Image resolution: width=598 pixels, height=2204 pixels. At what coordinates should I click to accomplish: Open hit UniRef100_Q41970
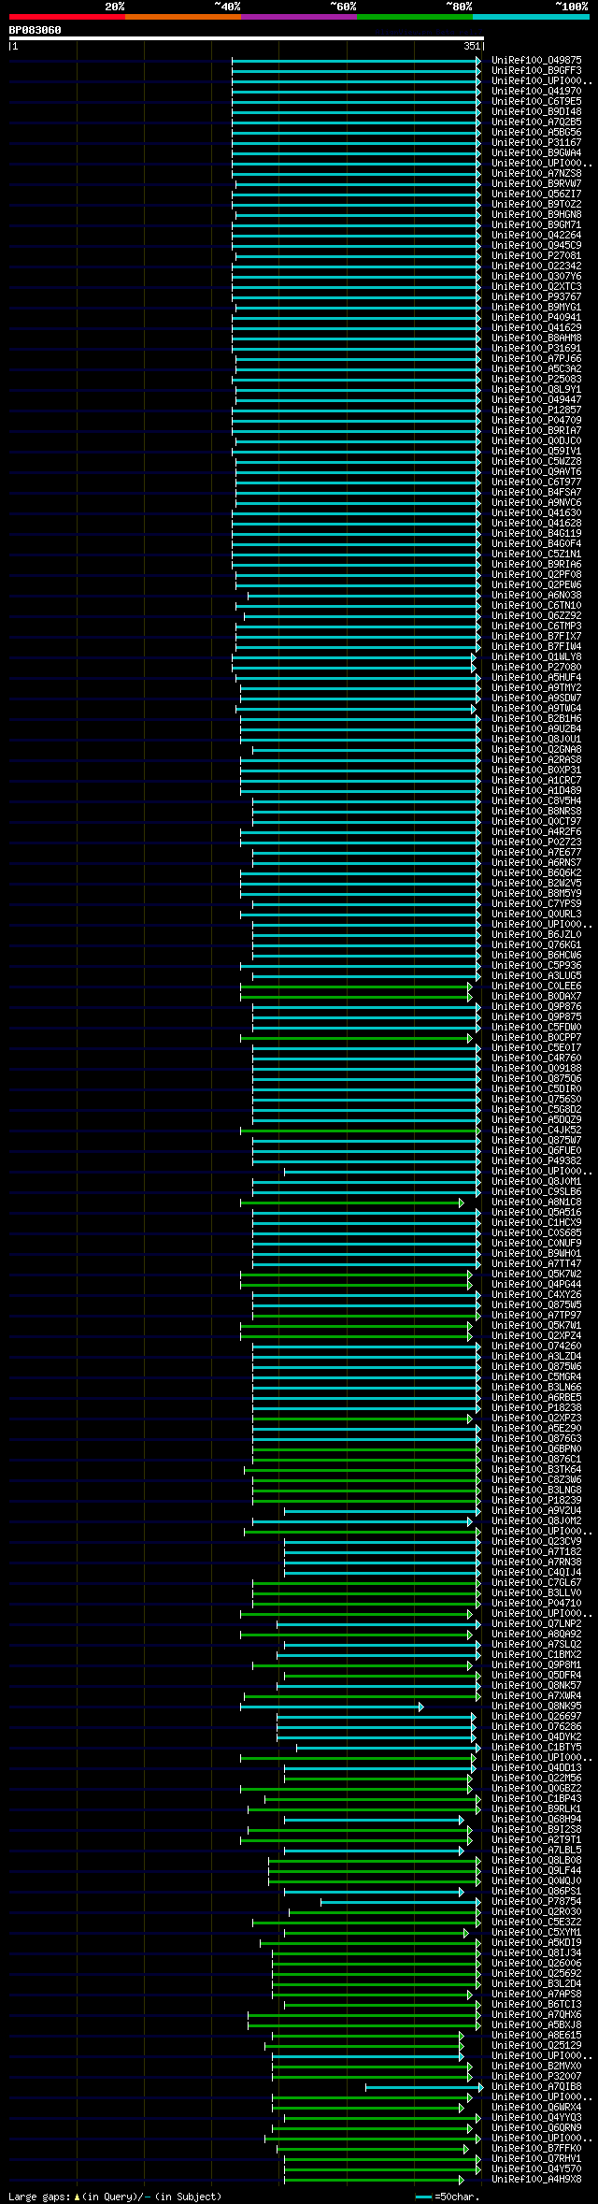536,91
